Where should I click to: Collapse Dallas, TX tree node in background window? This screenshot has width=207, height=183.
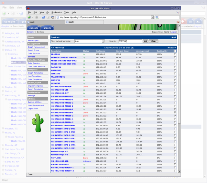coord(3,50)
